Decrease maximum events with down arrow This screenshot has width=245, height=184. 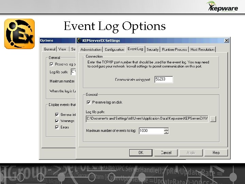pos(166,133)
